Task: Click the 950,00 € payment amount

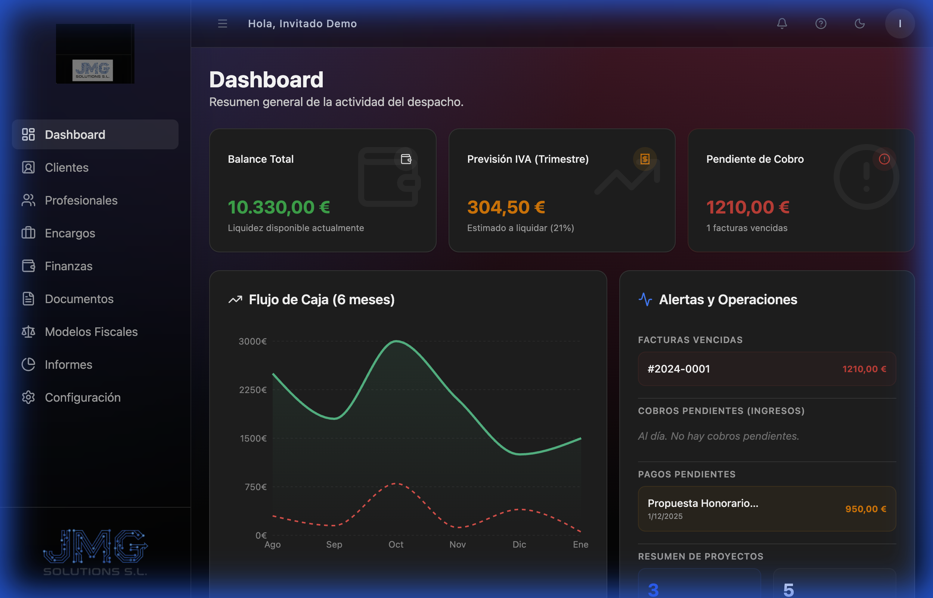Action: click(866, 509)
